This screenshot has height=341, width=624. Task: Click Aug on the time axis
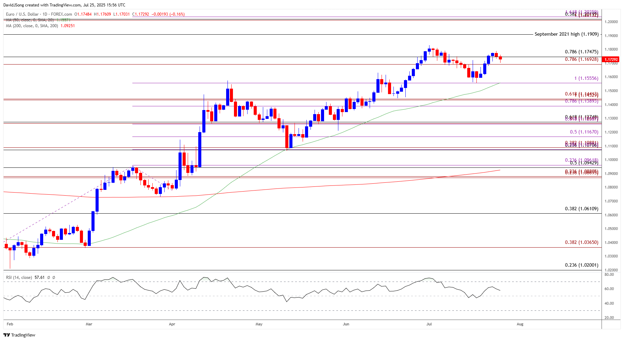point(520,324)
